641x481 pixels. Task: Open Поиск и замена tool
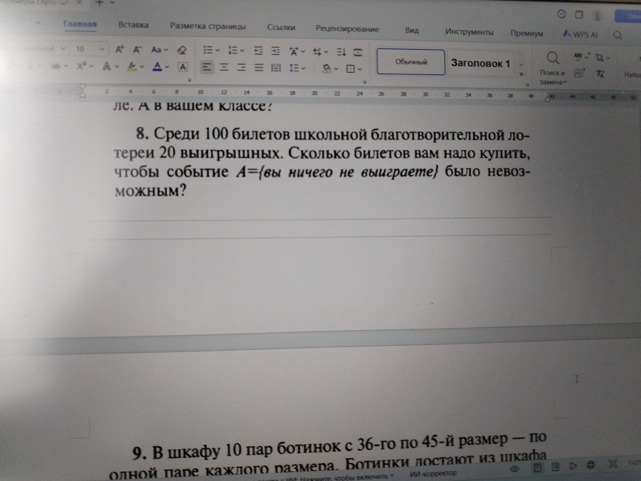point(553,68)
